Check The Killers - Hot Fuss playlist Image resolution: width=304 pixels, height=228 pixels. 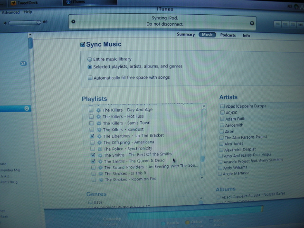click(x=91, y=116)
